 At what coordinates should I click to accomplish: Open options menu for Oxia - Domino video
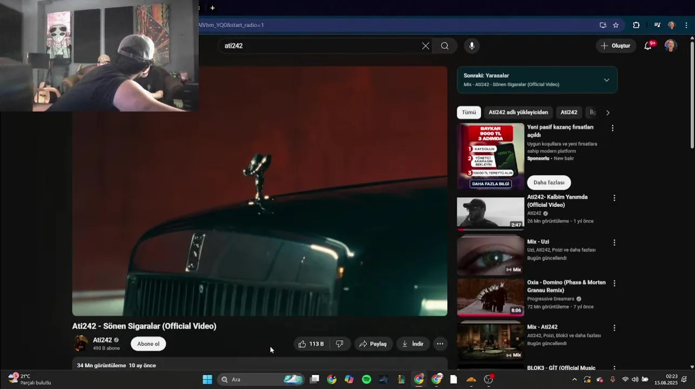pyautogui.click(x=614, y=283)
